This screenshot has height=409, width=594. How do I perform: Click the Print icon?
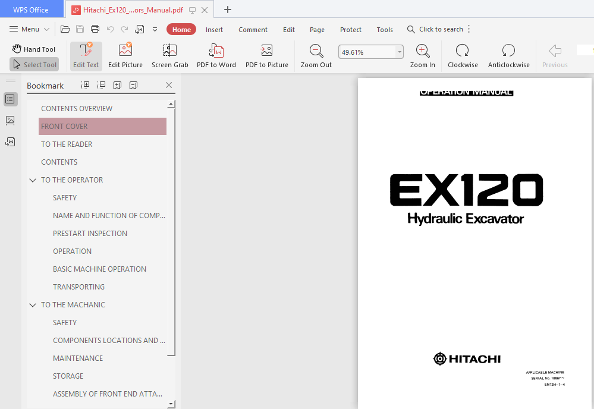tap(95, 29)
